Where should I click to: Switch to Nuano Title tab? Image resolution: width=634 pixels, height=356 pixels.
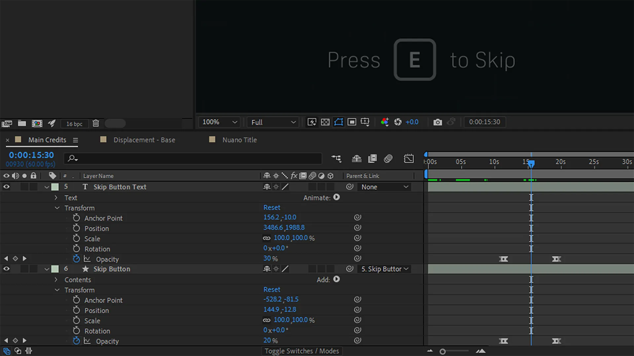pyautogui.click(x=239, y=140)
